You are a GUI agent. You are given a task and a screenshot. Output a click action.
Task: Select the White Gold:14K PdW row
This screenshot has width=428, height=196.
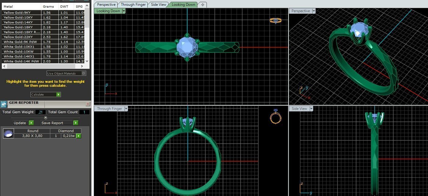point(43,61)
